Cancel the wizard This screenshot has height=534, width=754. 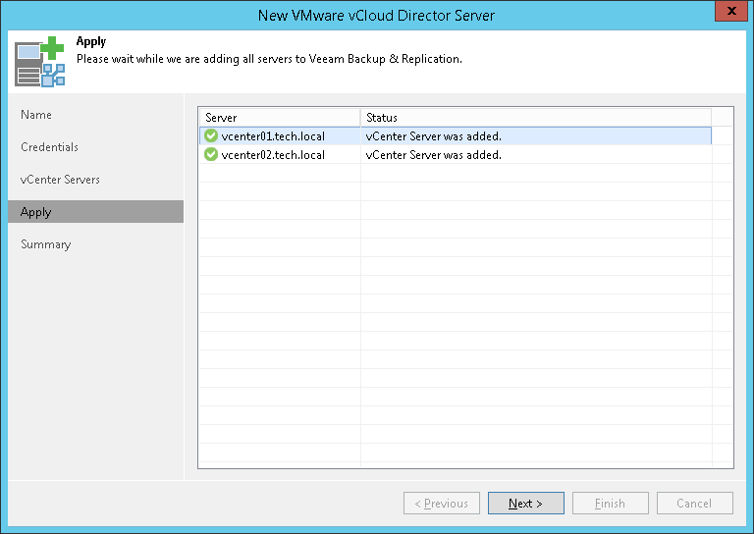tap(695, 504)
